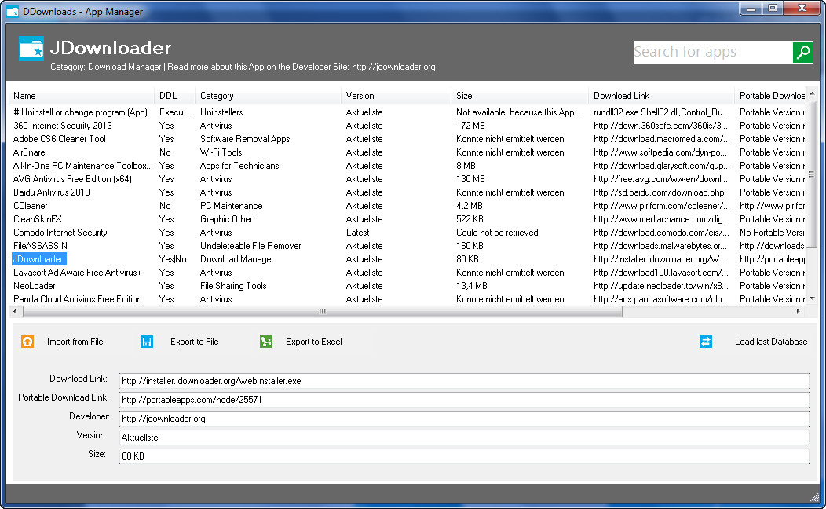826x509 pixels.
Task: Select the 'Comodo Internet Security' row
Action: click(408, 233)
